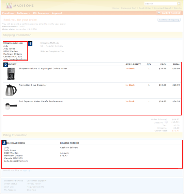Click In-Stock status for Sharpson coffee maker
This screenshot has width=184, height=194.
tap(130, 69)
